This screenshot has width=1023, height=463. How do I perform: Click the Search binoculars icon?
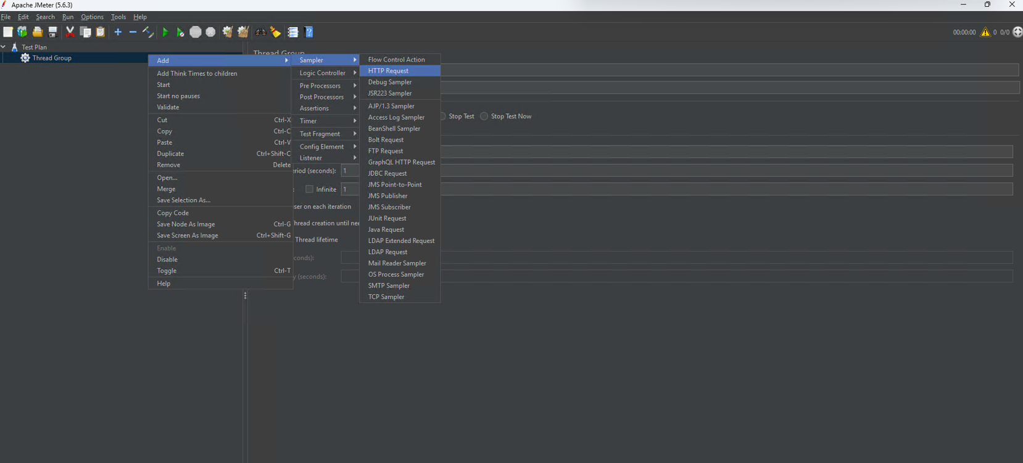tap(260, 32)
